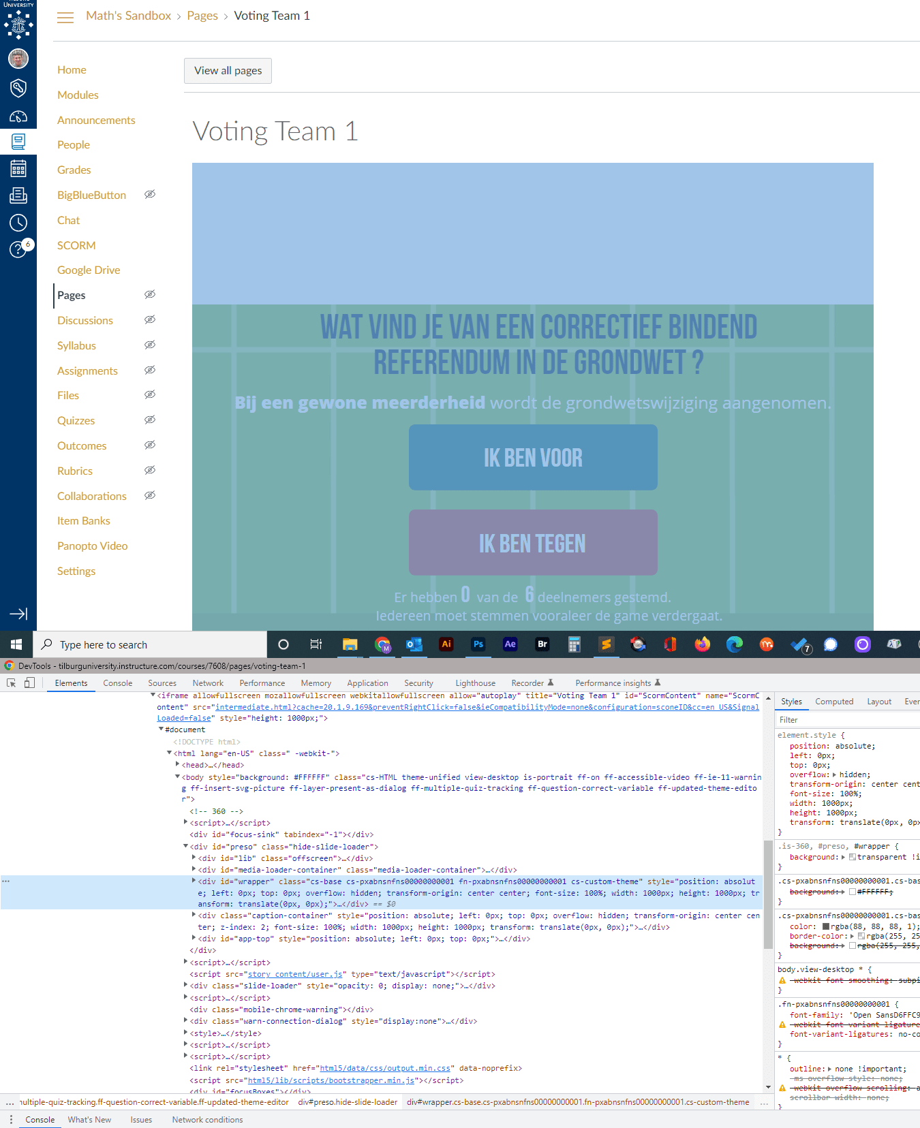Click the hidden-eye icon beside Rubrics
The width and height of the screenshot is (920, 1128).
click(150, 471)
